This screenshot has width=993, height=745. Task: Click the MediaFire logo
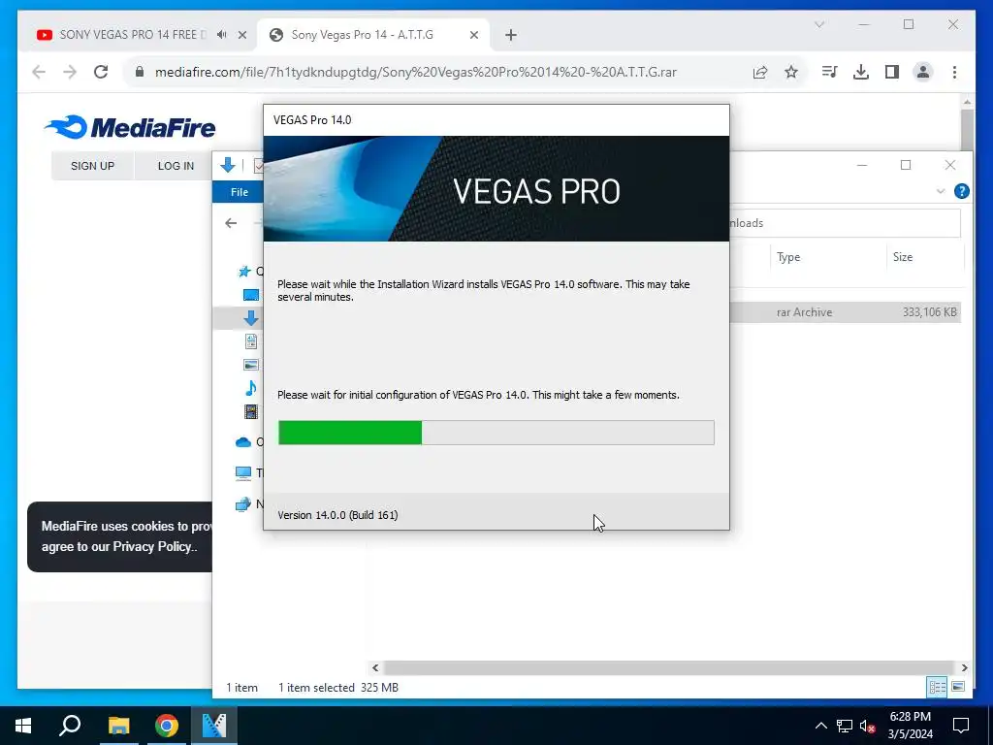point(130,127)
